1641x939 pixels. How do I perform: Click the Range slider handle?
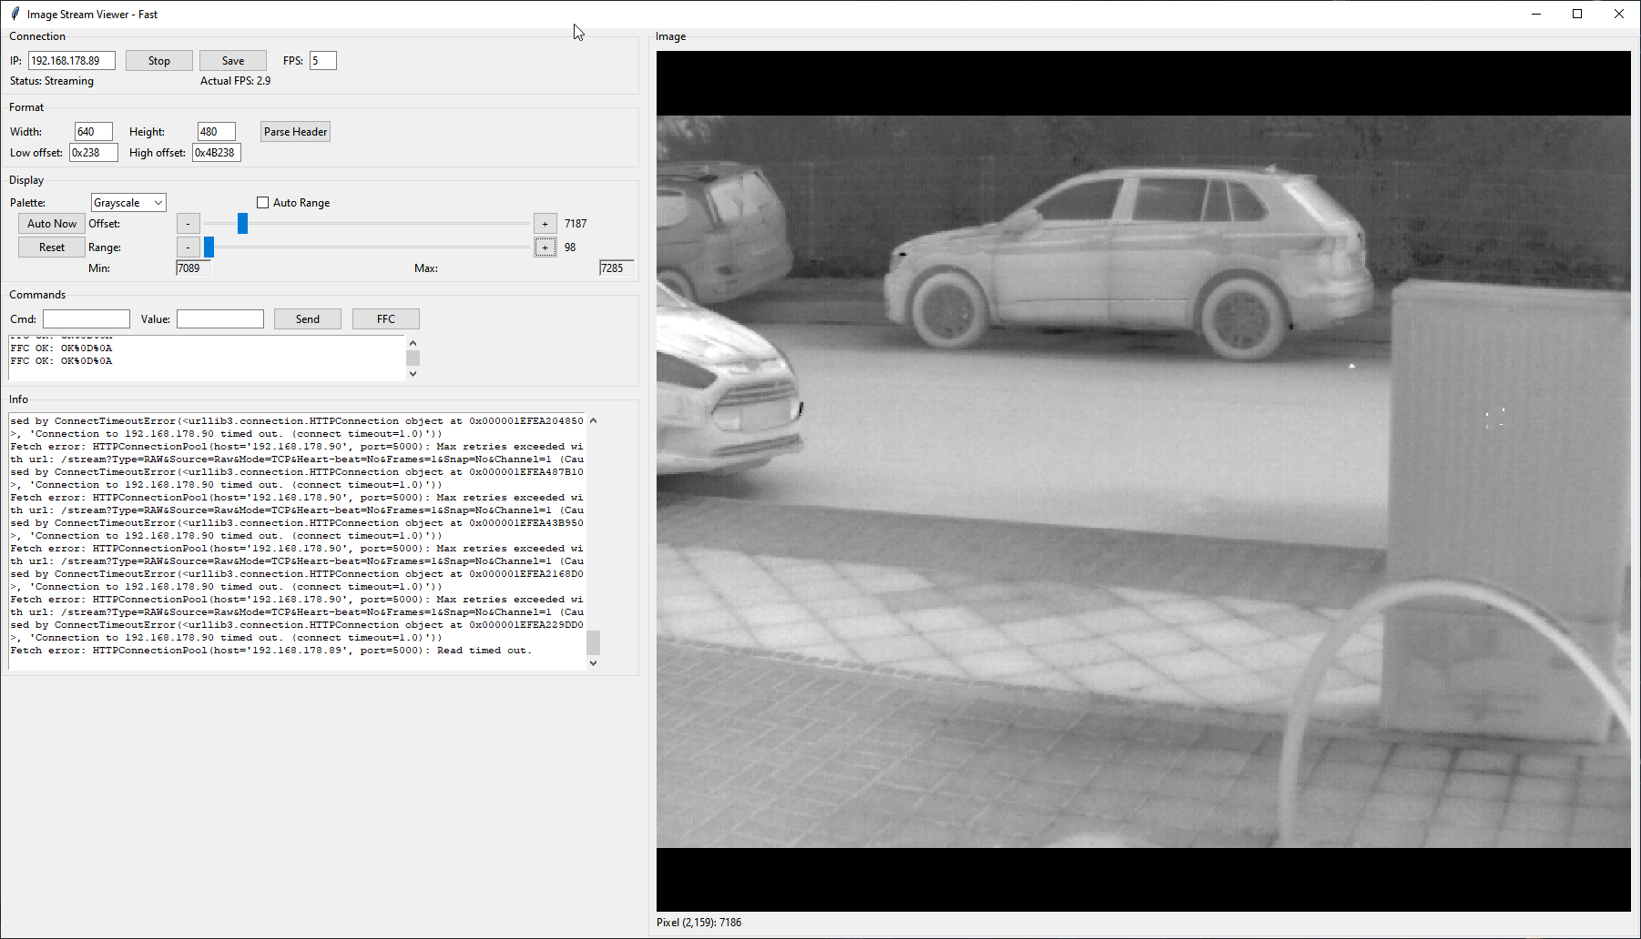(209, 247)
